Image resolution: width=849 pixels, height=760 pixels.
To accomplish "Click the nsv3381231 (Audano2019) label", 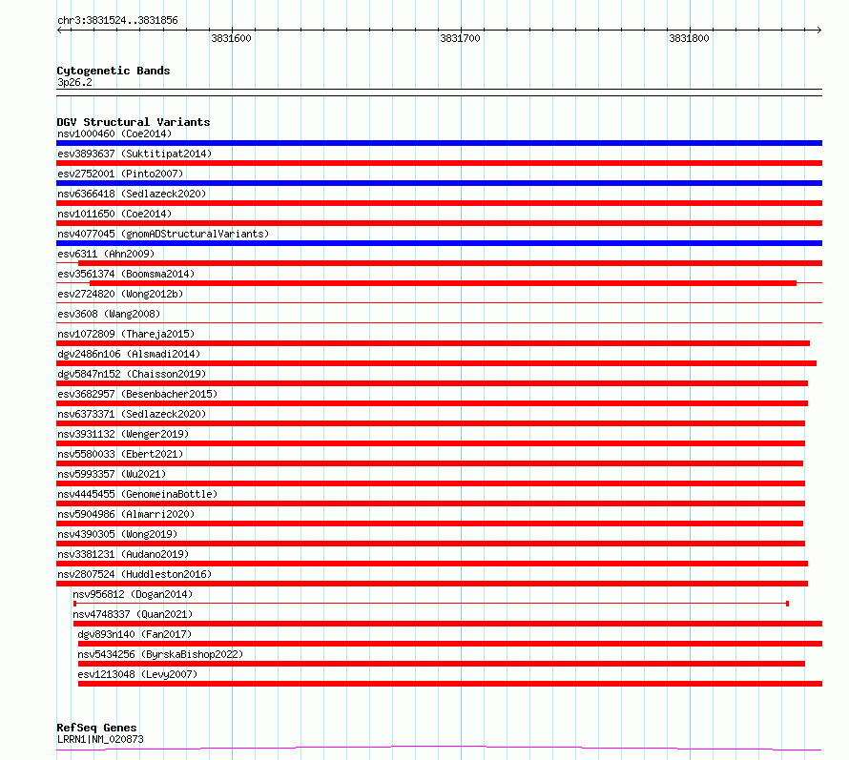I will pyautogui.click(x=123, y=554).
